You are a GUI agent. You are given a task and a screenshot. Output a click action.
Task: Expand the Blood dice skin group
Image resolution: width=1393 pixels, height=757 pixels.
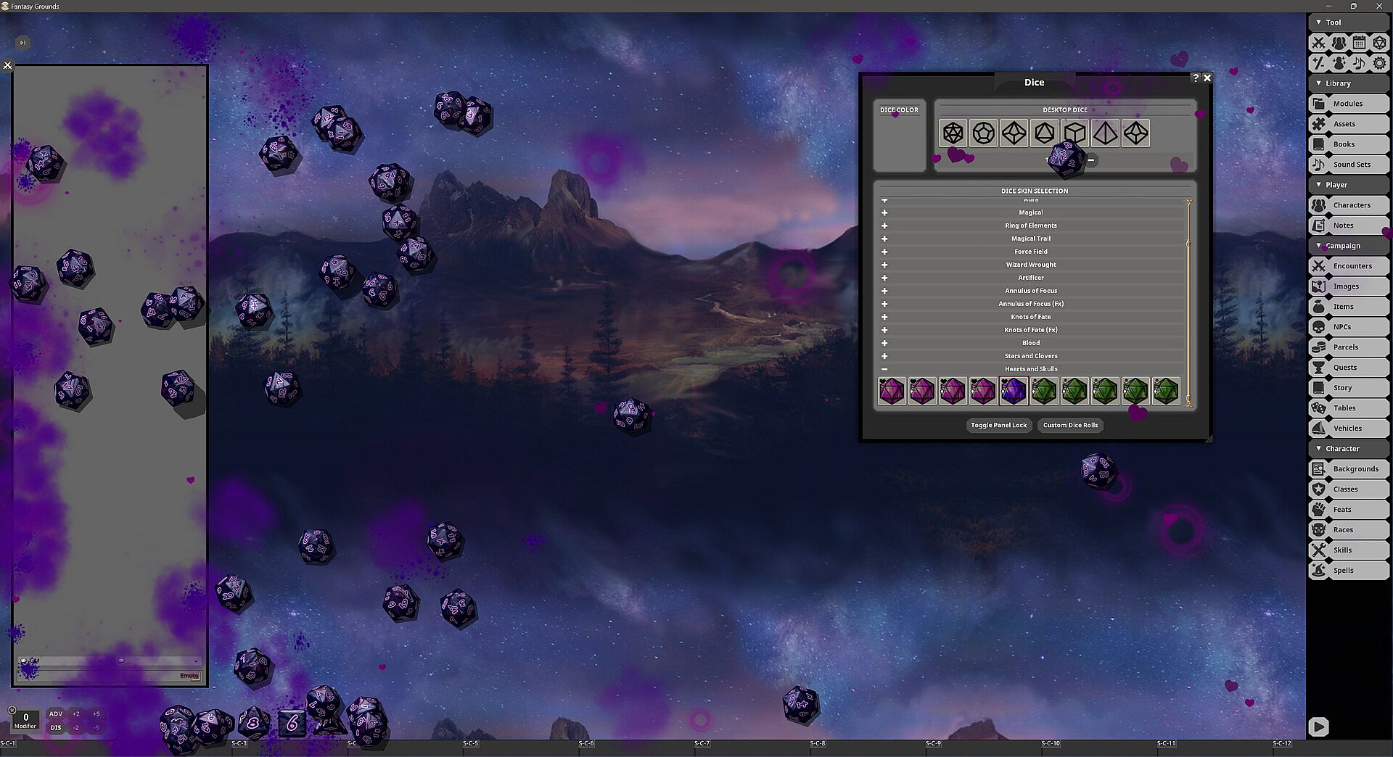[x=884, y=343]
